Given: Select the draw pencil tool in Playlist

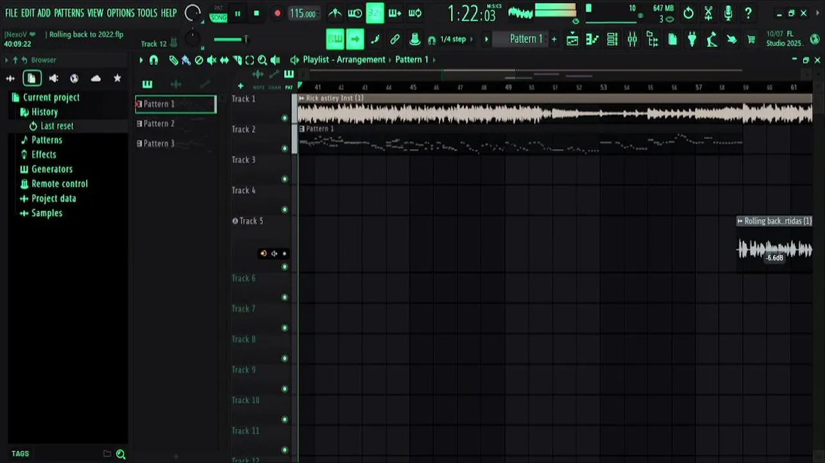Looking at the screenshot, I should pos(173,60).
